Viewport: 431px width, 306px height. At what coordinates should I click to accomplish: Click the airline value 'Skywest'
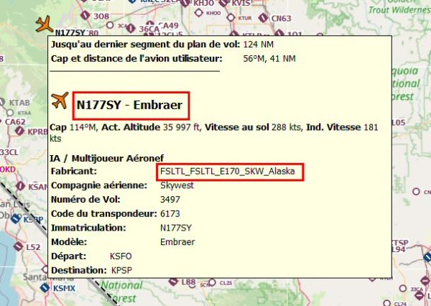pos(177,185)
